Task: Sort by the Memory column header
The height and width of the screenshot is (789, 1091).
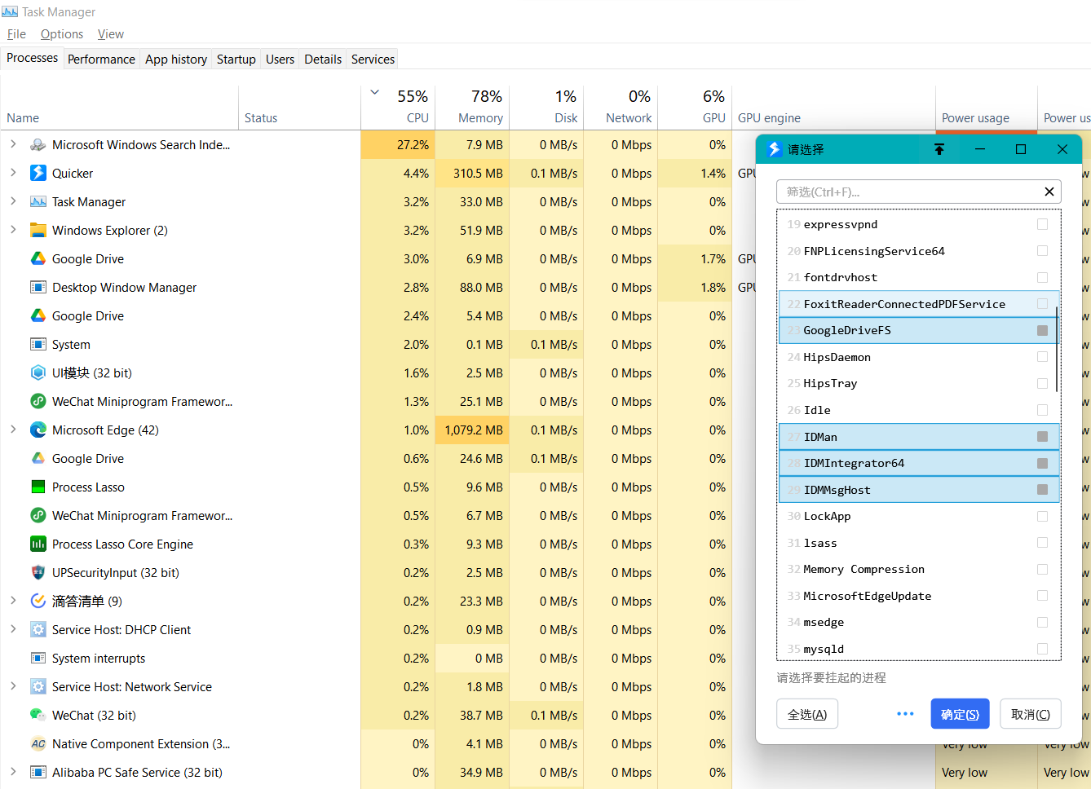Action: [x=472, y=107]
